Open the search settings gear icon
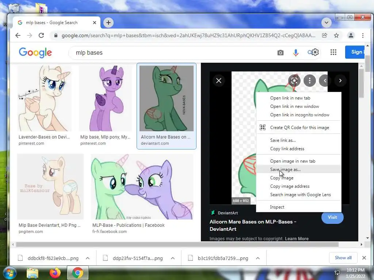Image resolution: width=374 pixels, height=280 pixels. pos(315,52)
